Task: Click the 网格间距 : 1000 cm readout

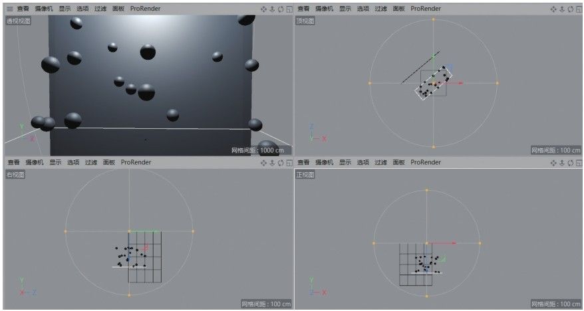Action: (257, 150)
